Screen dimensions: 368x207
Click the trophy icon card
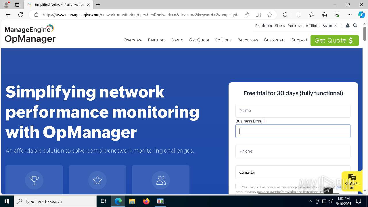[34, 180]
